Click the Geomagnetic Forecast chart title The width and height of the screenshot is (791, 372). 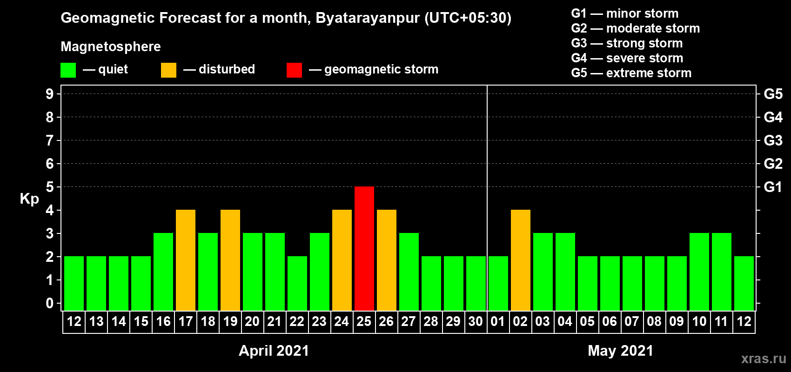click(x=286, y=18)
